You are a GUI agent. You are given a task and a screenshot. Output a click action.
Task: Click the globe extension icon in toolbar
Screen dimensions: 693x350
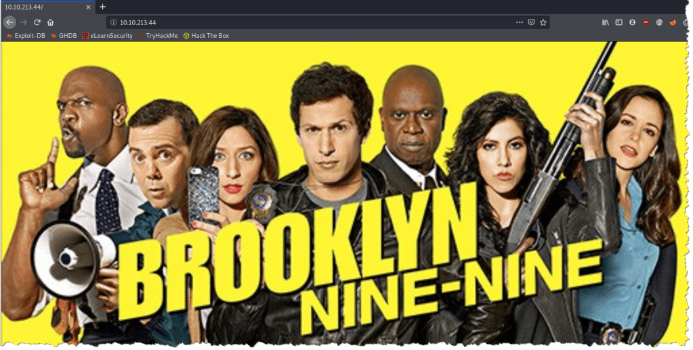(x=659, y=22)
